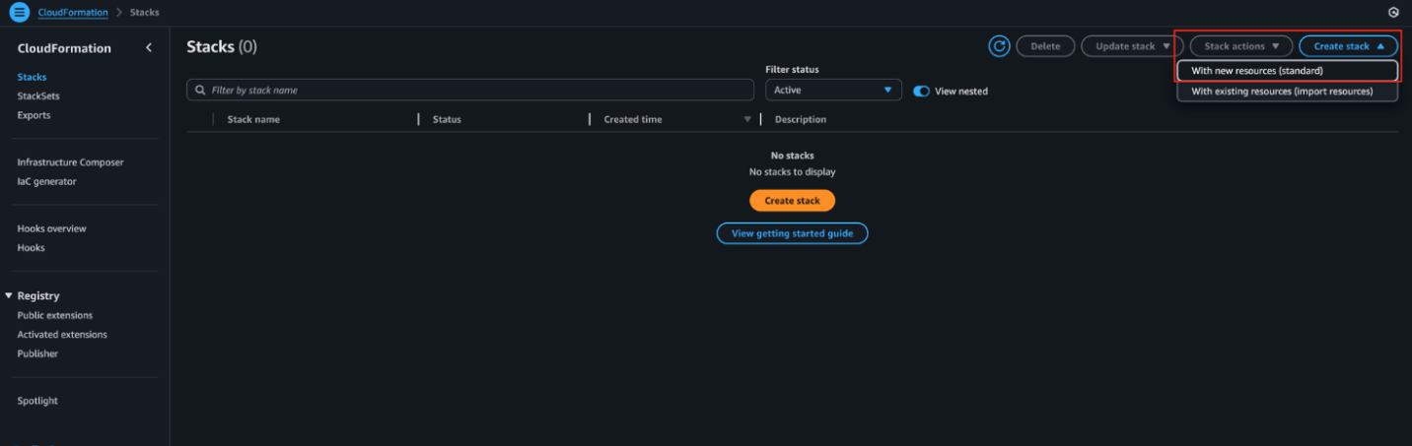Click the No stacks to display text
This screenshot has height=446, width=1412.
tap(792, 172)
